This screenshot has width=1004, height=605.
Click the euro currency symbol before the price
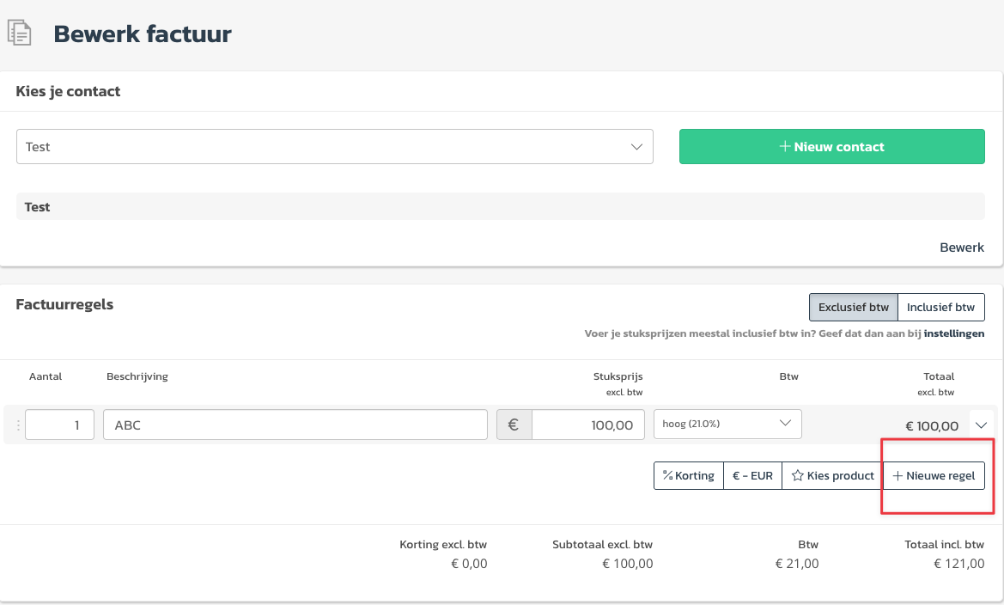[514, 425]
